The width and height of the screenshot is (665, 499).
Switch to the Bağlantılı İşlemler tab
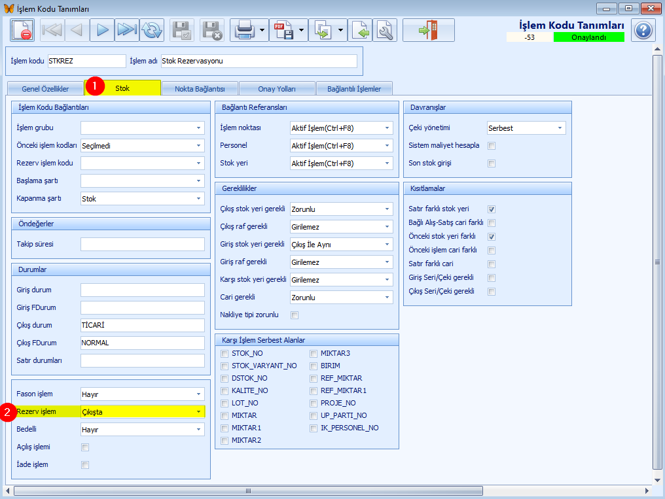[354, 89]
